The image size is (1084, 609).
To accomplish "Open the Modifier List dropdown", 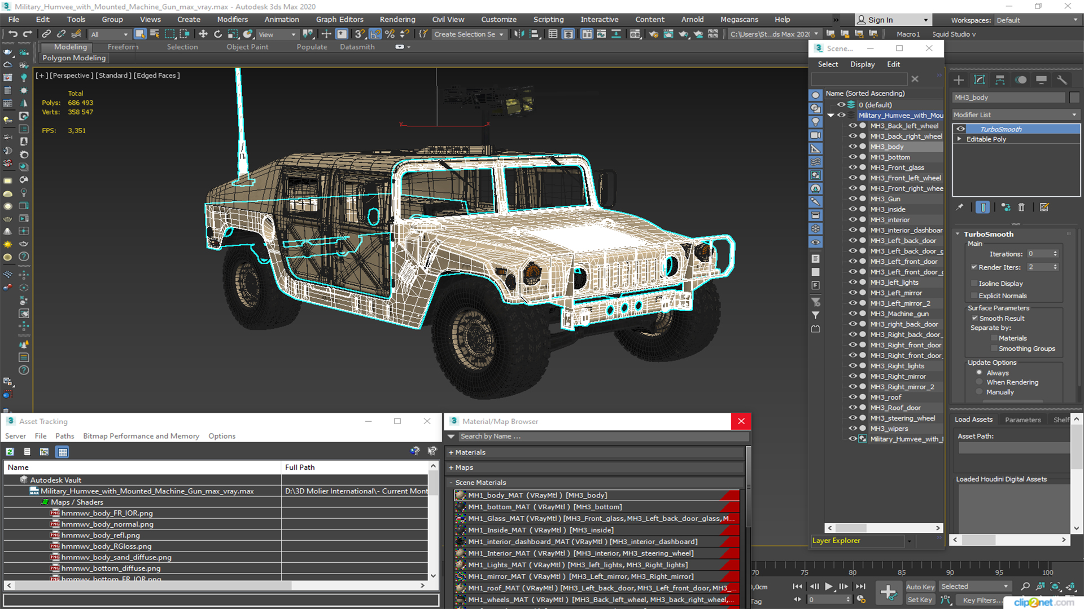I will pyautogui.click(x=1016, y=114).
